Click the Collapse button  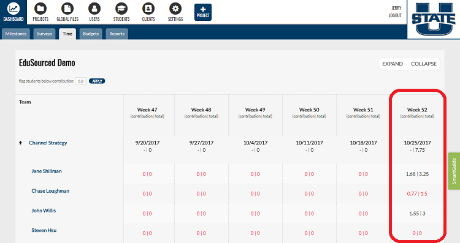[424, 64]
